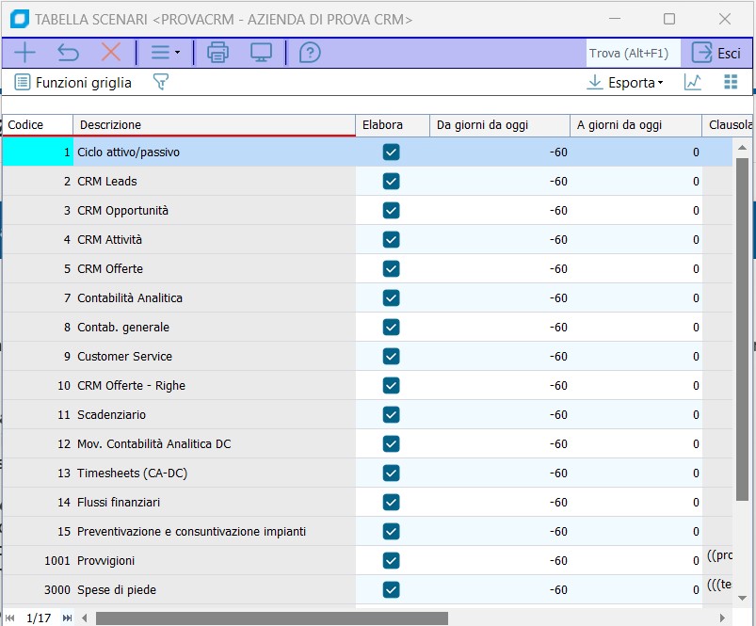Click the Da giorni da oggi header
This screenshot has width=756, height=626.
[499, 125]
